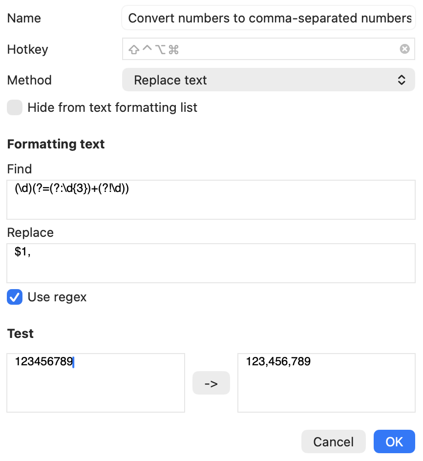The image size is (423, 461).
Task: Click the -> convert arrow button
Action: (211, 383)
